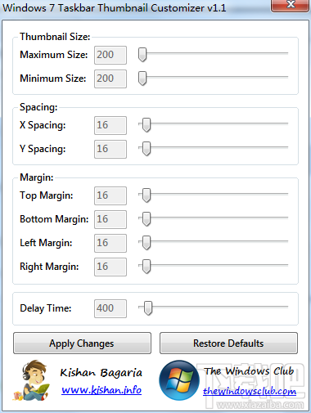Click the Right Margin value box
Viewport: 311px width, 413px height.
point(110,267)
